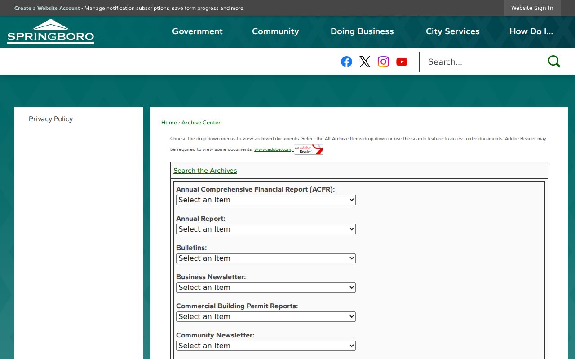Expand the Bulletins Select an Item dropdown

pos(266,258)
